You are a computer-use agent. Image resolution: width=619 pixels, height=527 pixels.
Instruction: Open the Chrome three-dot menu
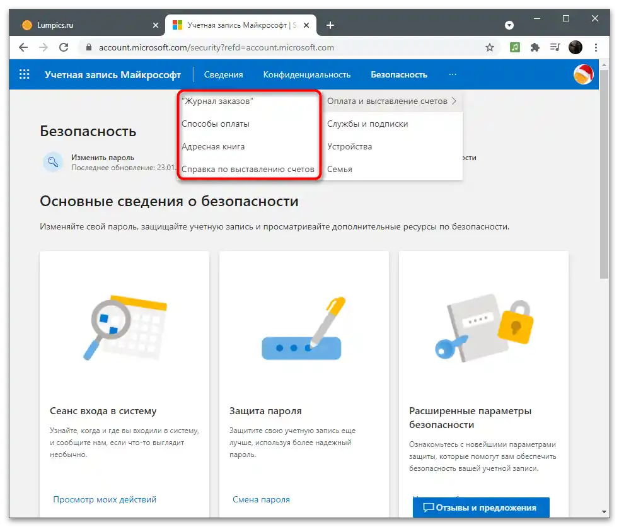(596, 47)
